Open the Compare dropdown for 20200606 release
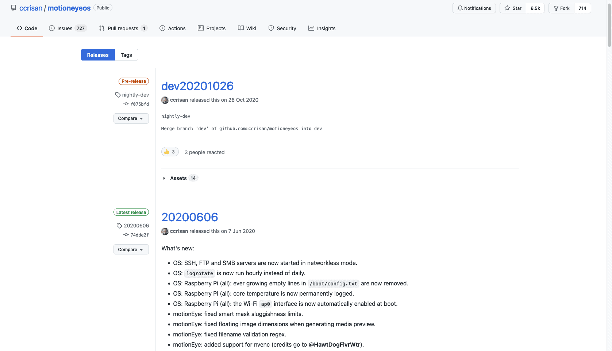This screenshot has width=612, height=351. point(131,249)
